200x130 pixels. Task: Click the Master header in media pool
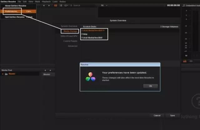[47, 75]
